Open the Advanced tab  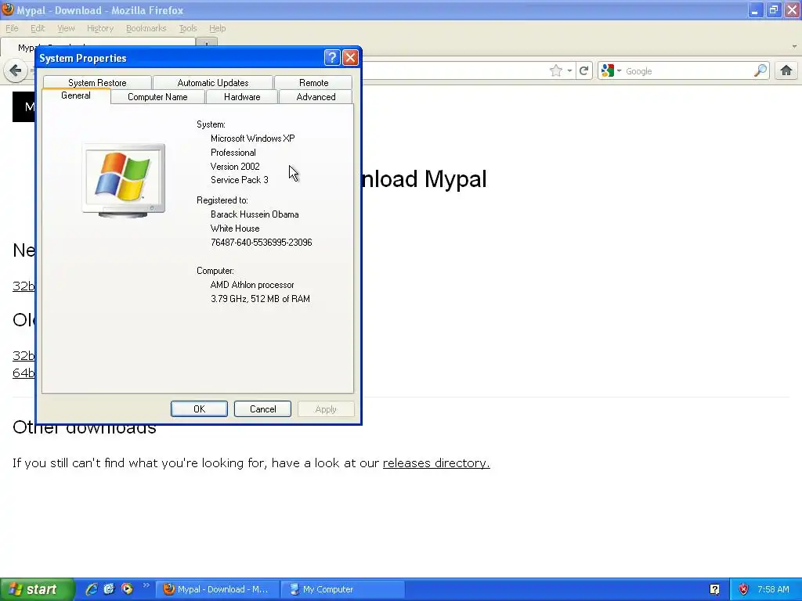(x=316, y=96)
